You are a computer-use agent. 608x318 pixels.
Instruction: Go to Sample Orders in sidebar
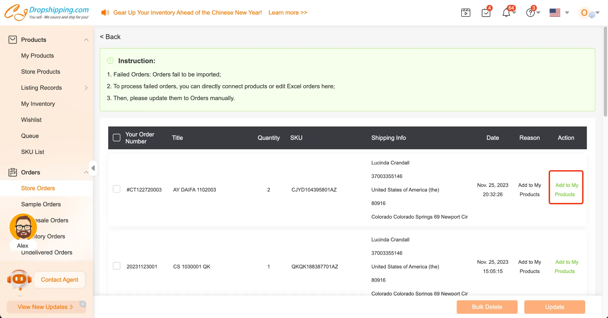pos(41,204)
